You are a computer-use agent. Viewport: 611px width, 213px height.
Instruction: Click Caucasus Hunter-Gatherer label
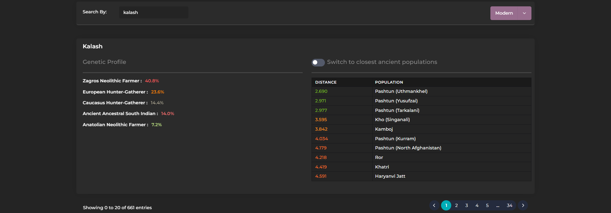coord(115,103)
